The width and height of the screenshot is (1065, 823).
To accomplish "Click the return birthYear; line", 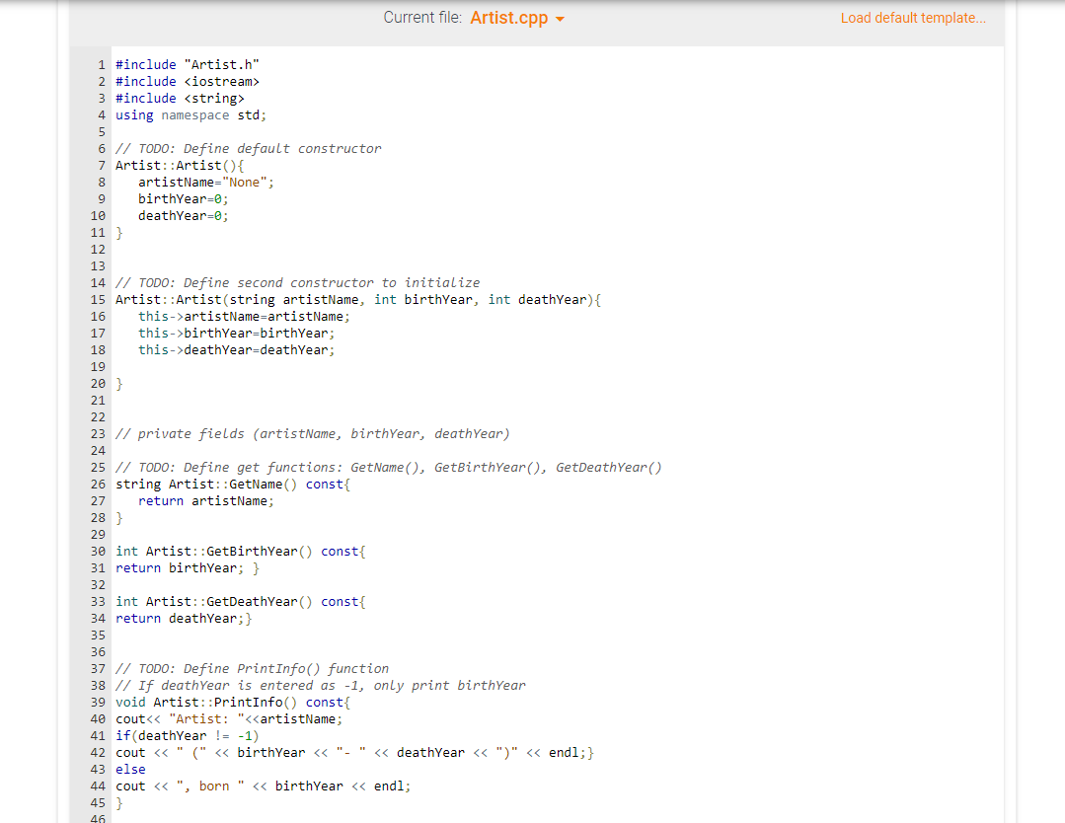I will tap(188, 568).
